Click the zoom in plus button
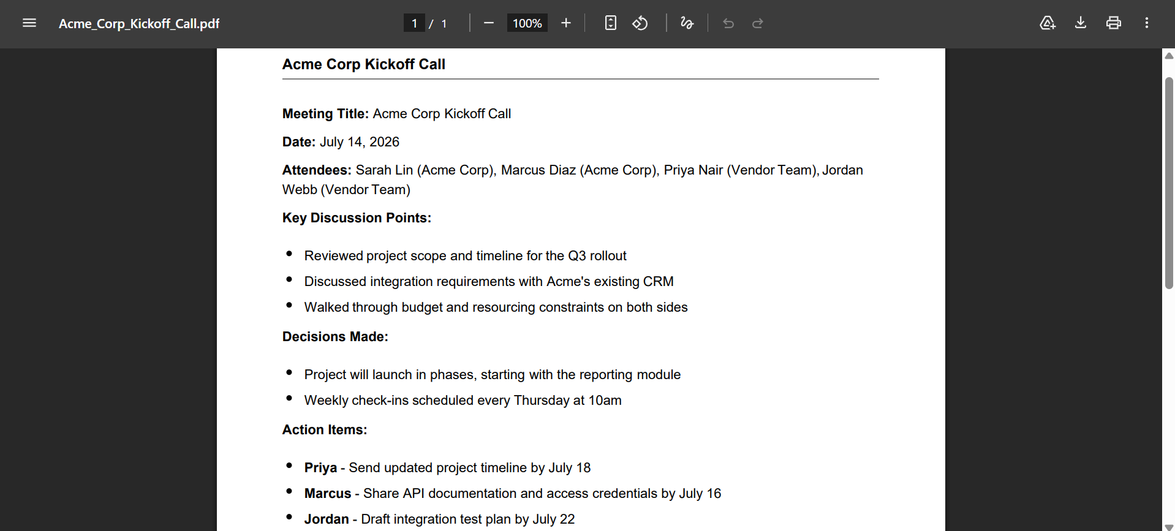Viewport: 1175px width, 531px height. (x=566, y=23)
